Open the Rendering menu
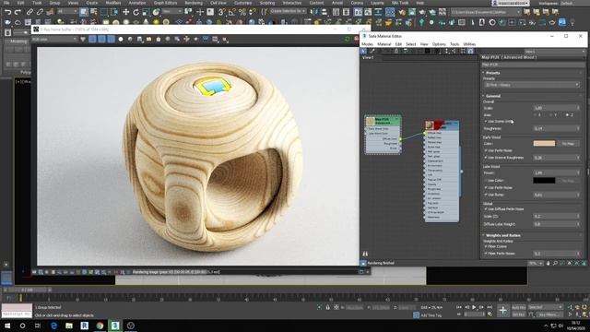Viewport: 590px width, 332px height. pos(194,3)
